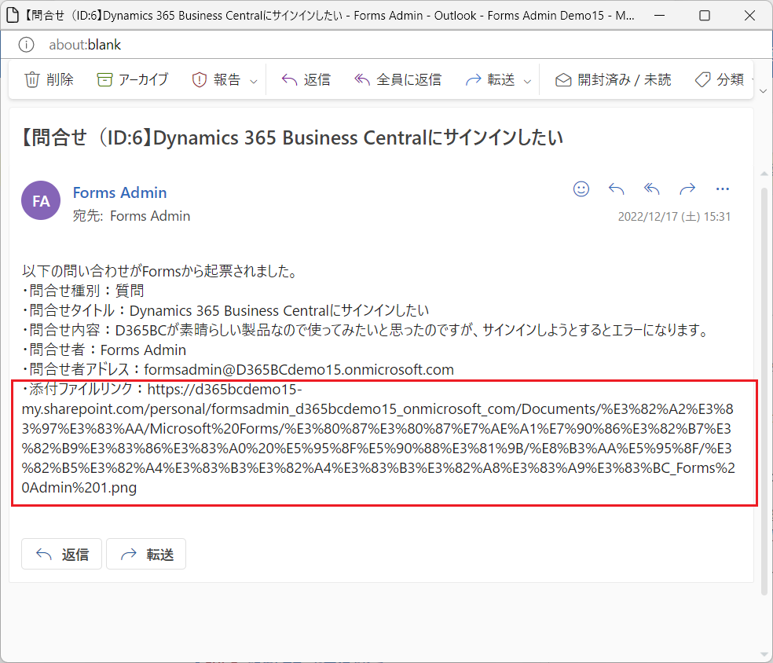Screen dimensions: 773x663
Task: Expand the 報告 dropdown arrow
Action: [x=254, y=81]
